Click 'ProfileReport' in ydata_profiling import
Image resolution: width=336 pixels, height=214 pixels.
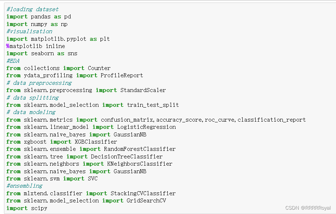tap(122, 75)
